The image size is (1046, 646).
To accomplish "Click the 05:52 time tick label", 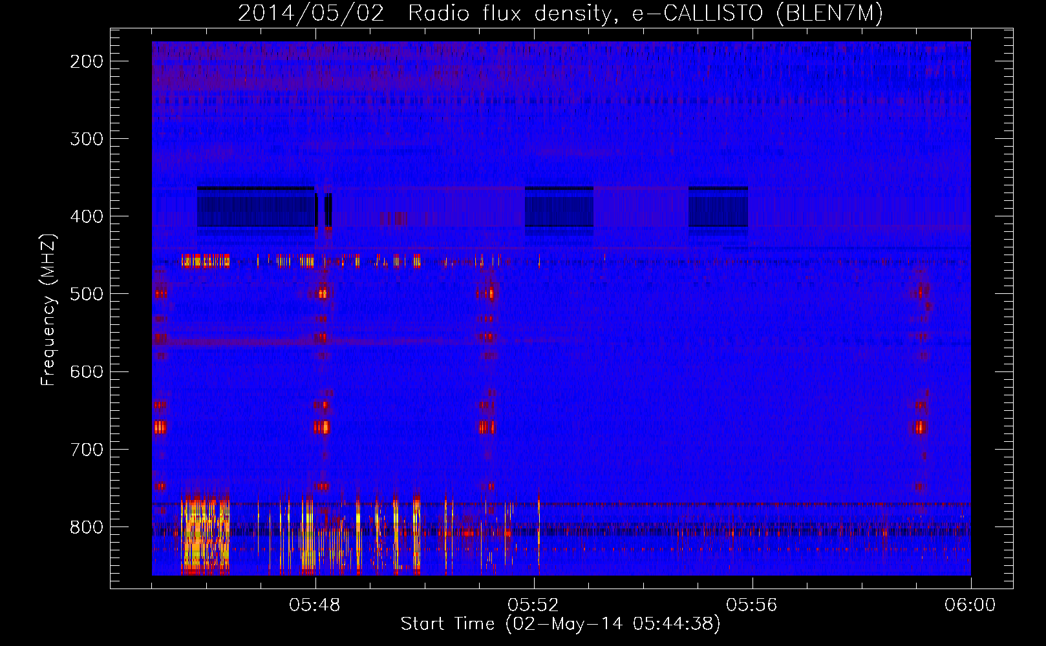I will 533,605.
